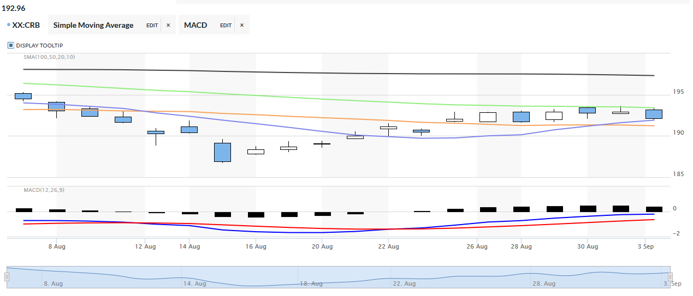Click the 8 Aug x-axis date label
Viewport: 693px width, 296px height.
(x=57, y=247)
